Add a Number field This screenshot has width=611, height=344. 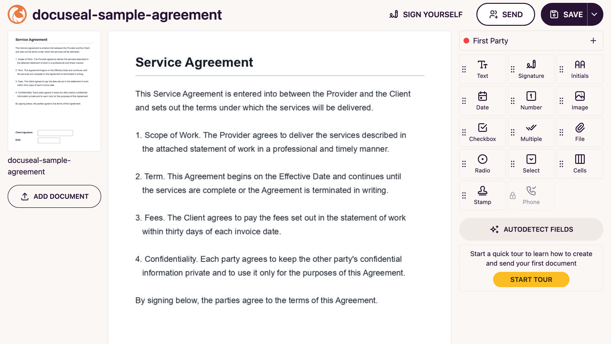(x=531, y=101)
